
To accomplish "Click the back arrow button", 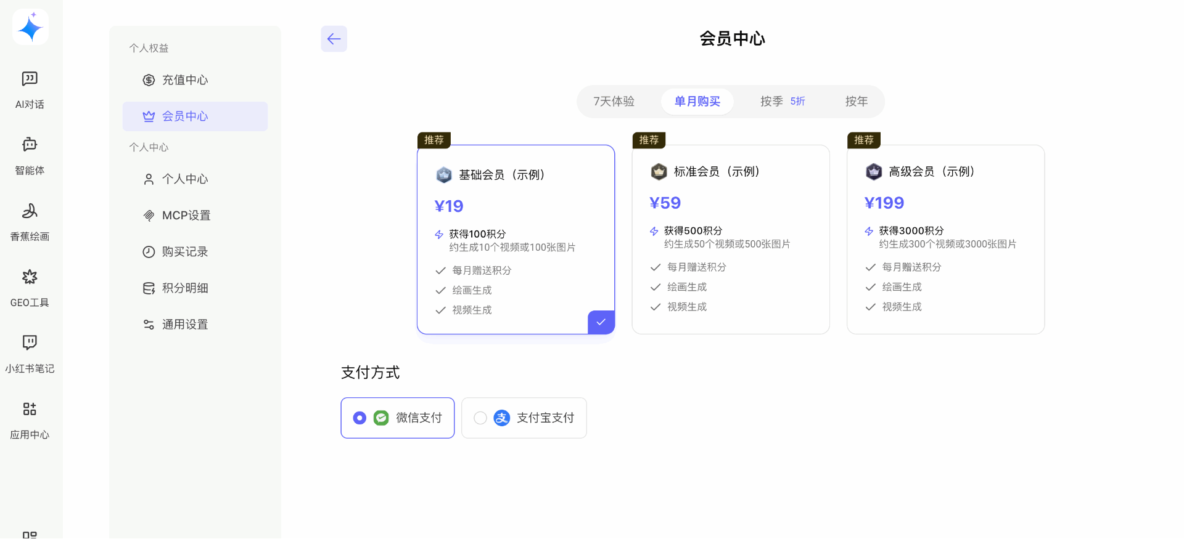I will pyautogui.click(x=334, y=39).
